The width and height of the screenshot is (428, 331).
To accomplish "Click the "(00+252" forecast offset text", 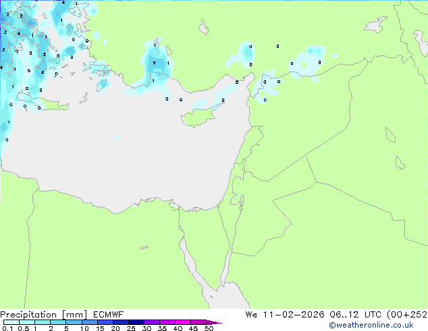I will click(x=407, y=315).
